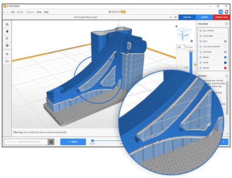
Task: Click the pause icon in left toolbar
Action: point(7,54)
